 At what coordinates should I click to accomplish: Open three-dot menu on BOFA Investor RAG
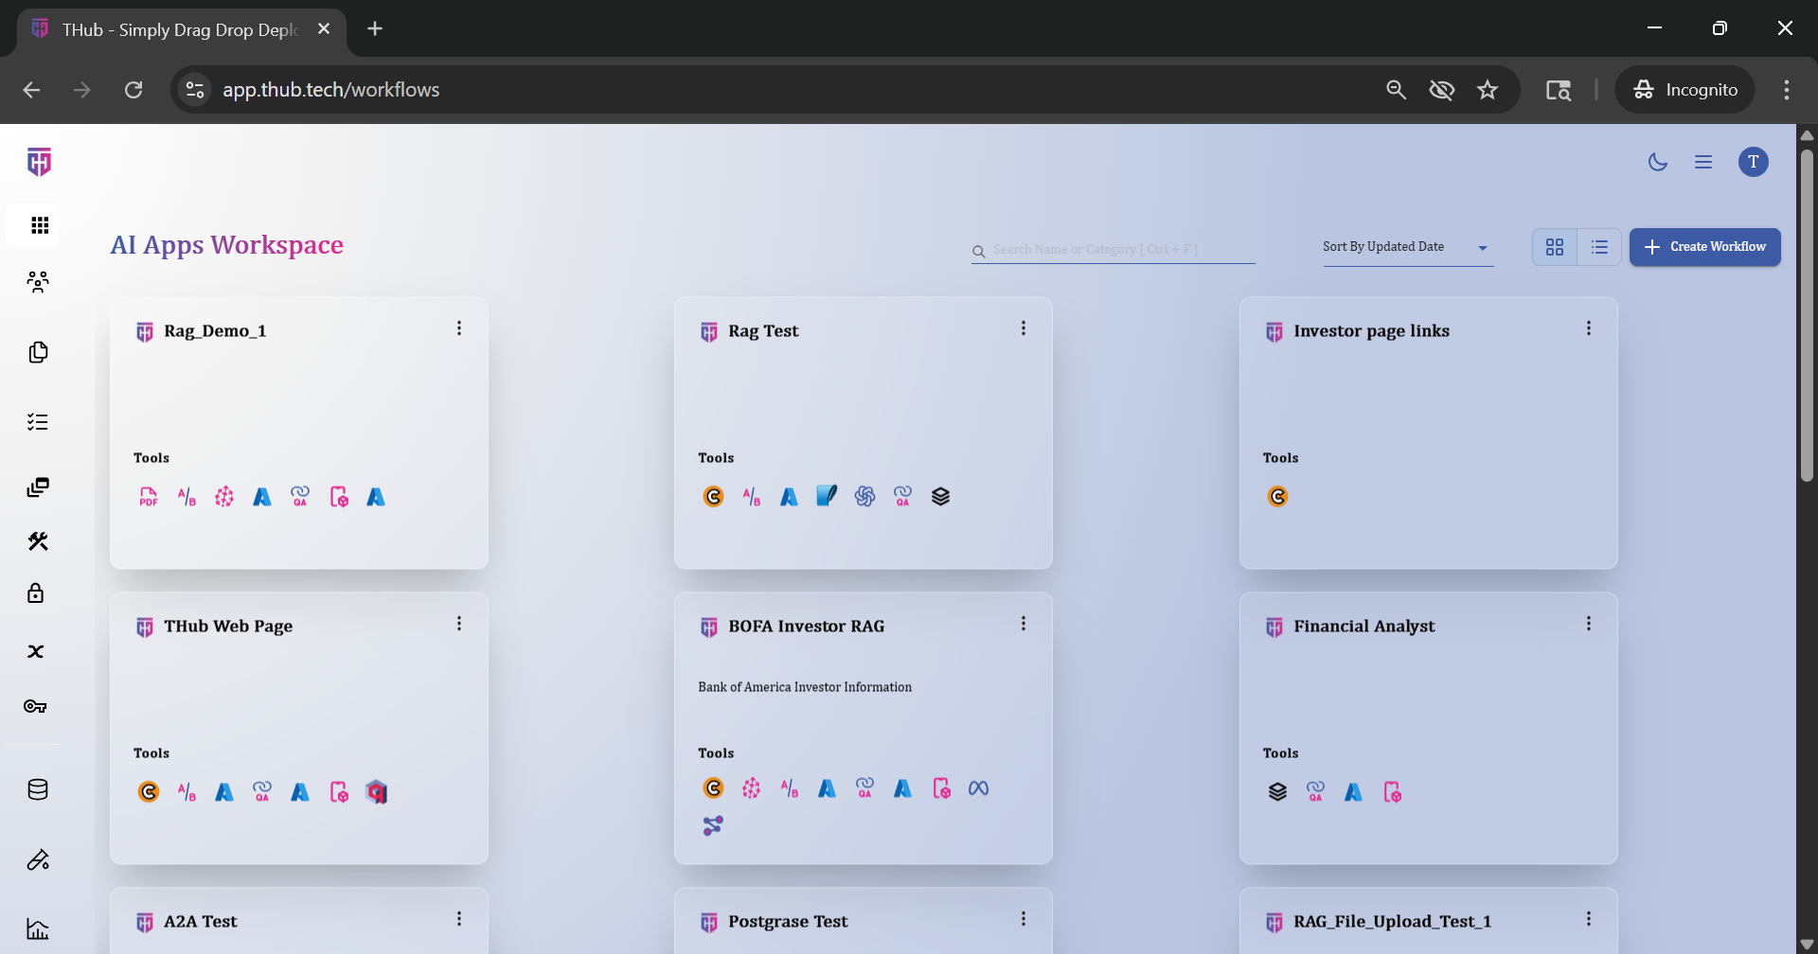coord(1024,624)
